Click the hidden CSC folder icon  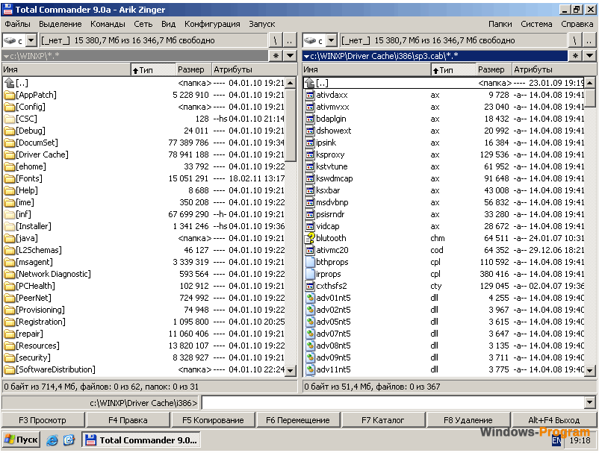pyautogui.click(x=10, y=119)
